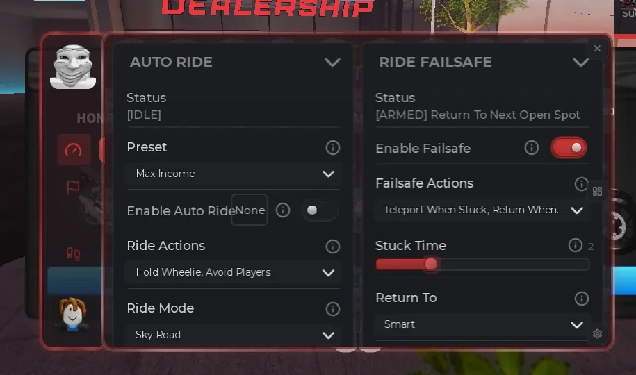This screenshot has width=636, height=375.
Task: Expand the Ride Actions dropdown
Action: point(234,272)
